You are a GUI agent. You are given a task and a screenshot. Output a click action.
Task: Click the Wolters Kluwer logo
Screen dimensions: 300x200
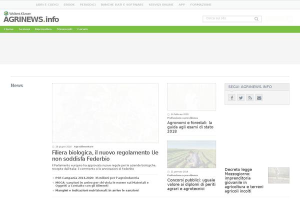[17, 13]
